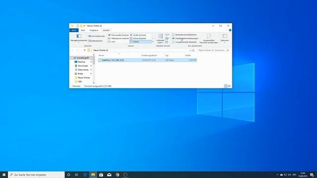Open the group-by dropdown in Aktuelle Ansicht

click(167, 35)
